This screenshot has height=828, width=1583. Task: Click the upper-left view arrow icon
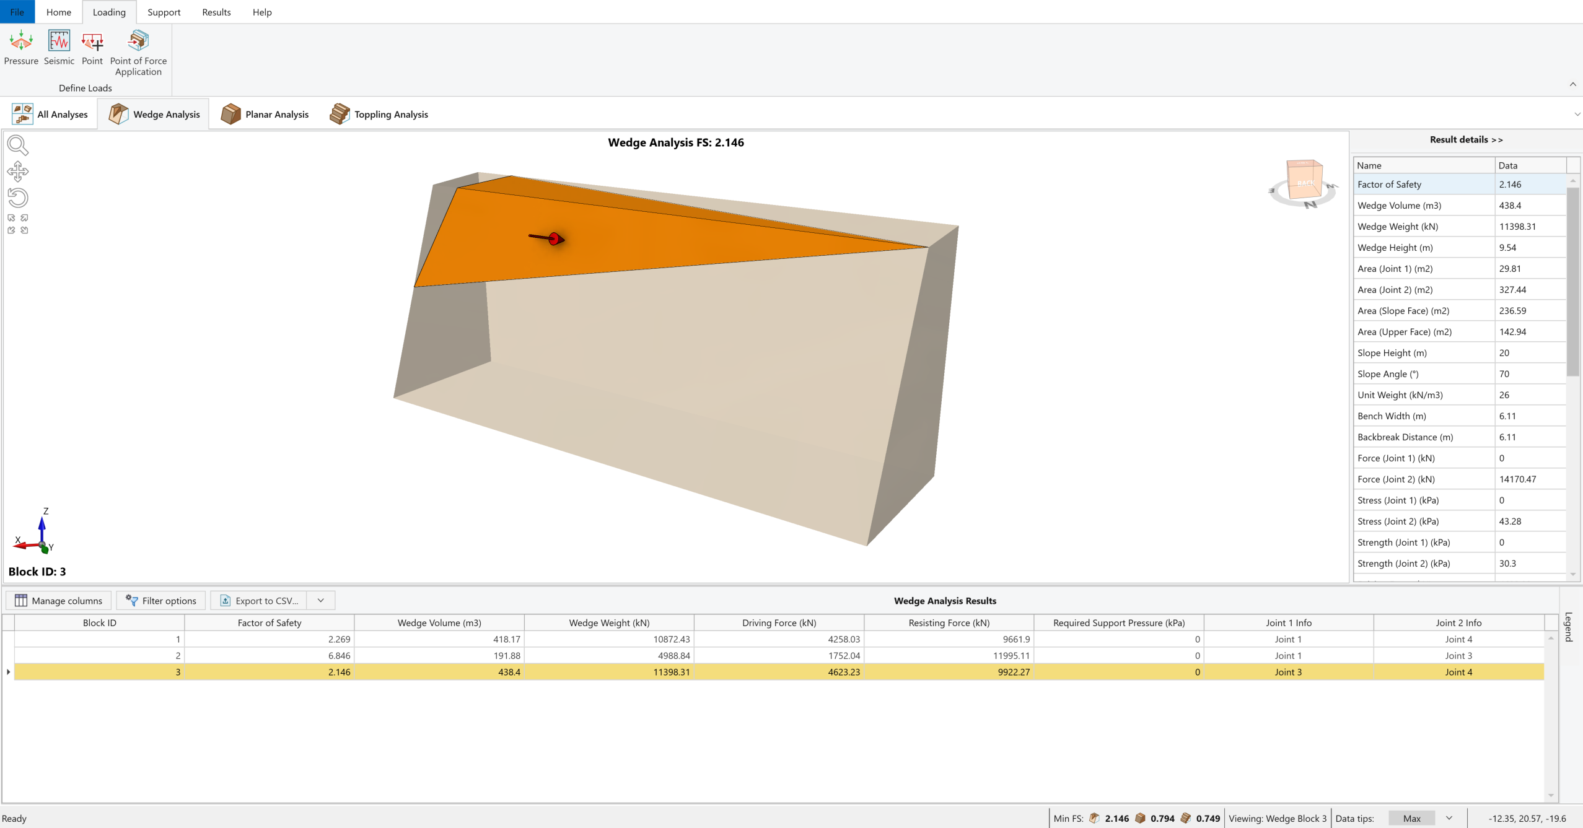tap(11, 218)
